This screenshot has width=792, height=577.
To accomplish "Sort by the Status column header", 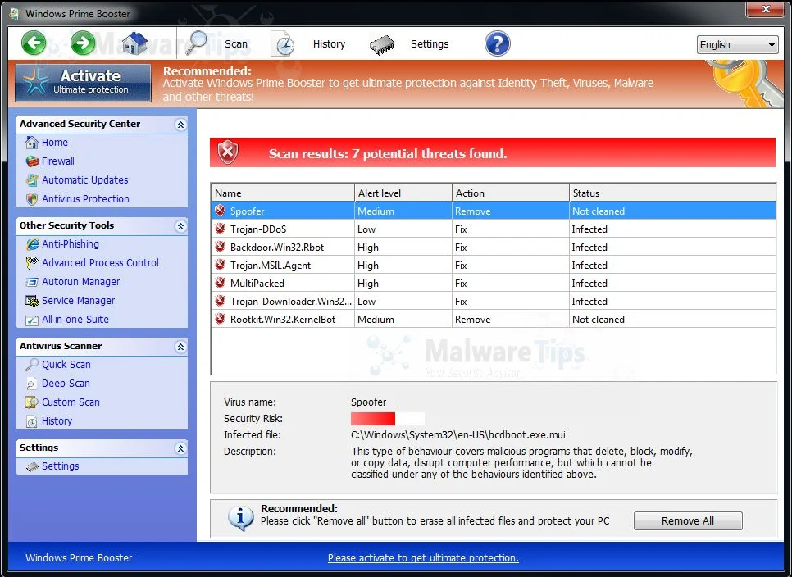I will click(672, 193).
